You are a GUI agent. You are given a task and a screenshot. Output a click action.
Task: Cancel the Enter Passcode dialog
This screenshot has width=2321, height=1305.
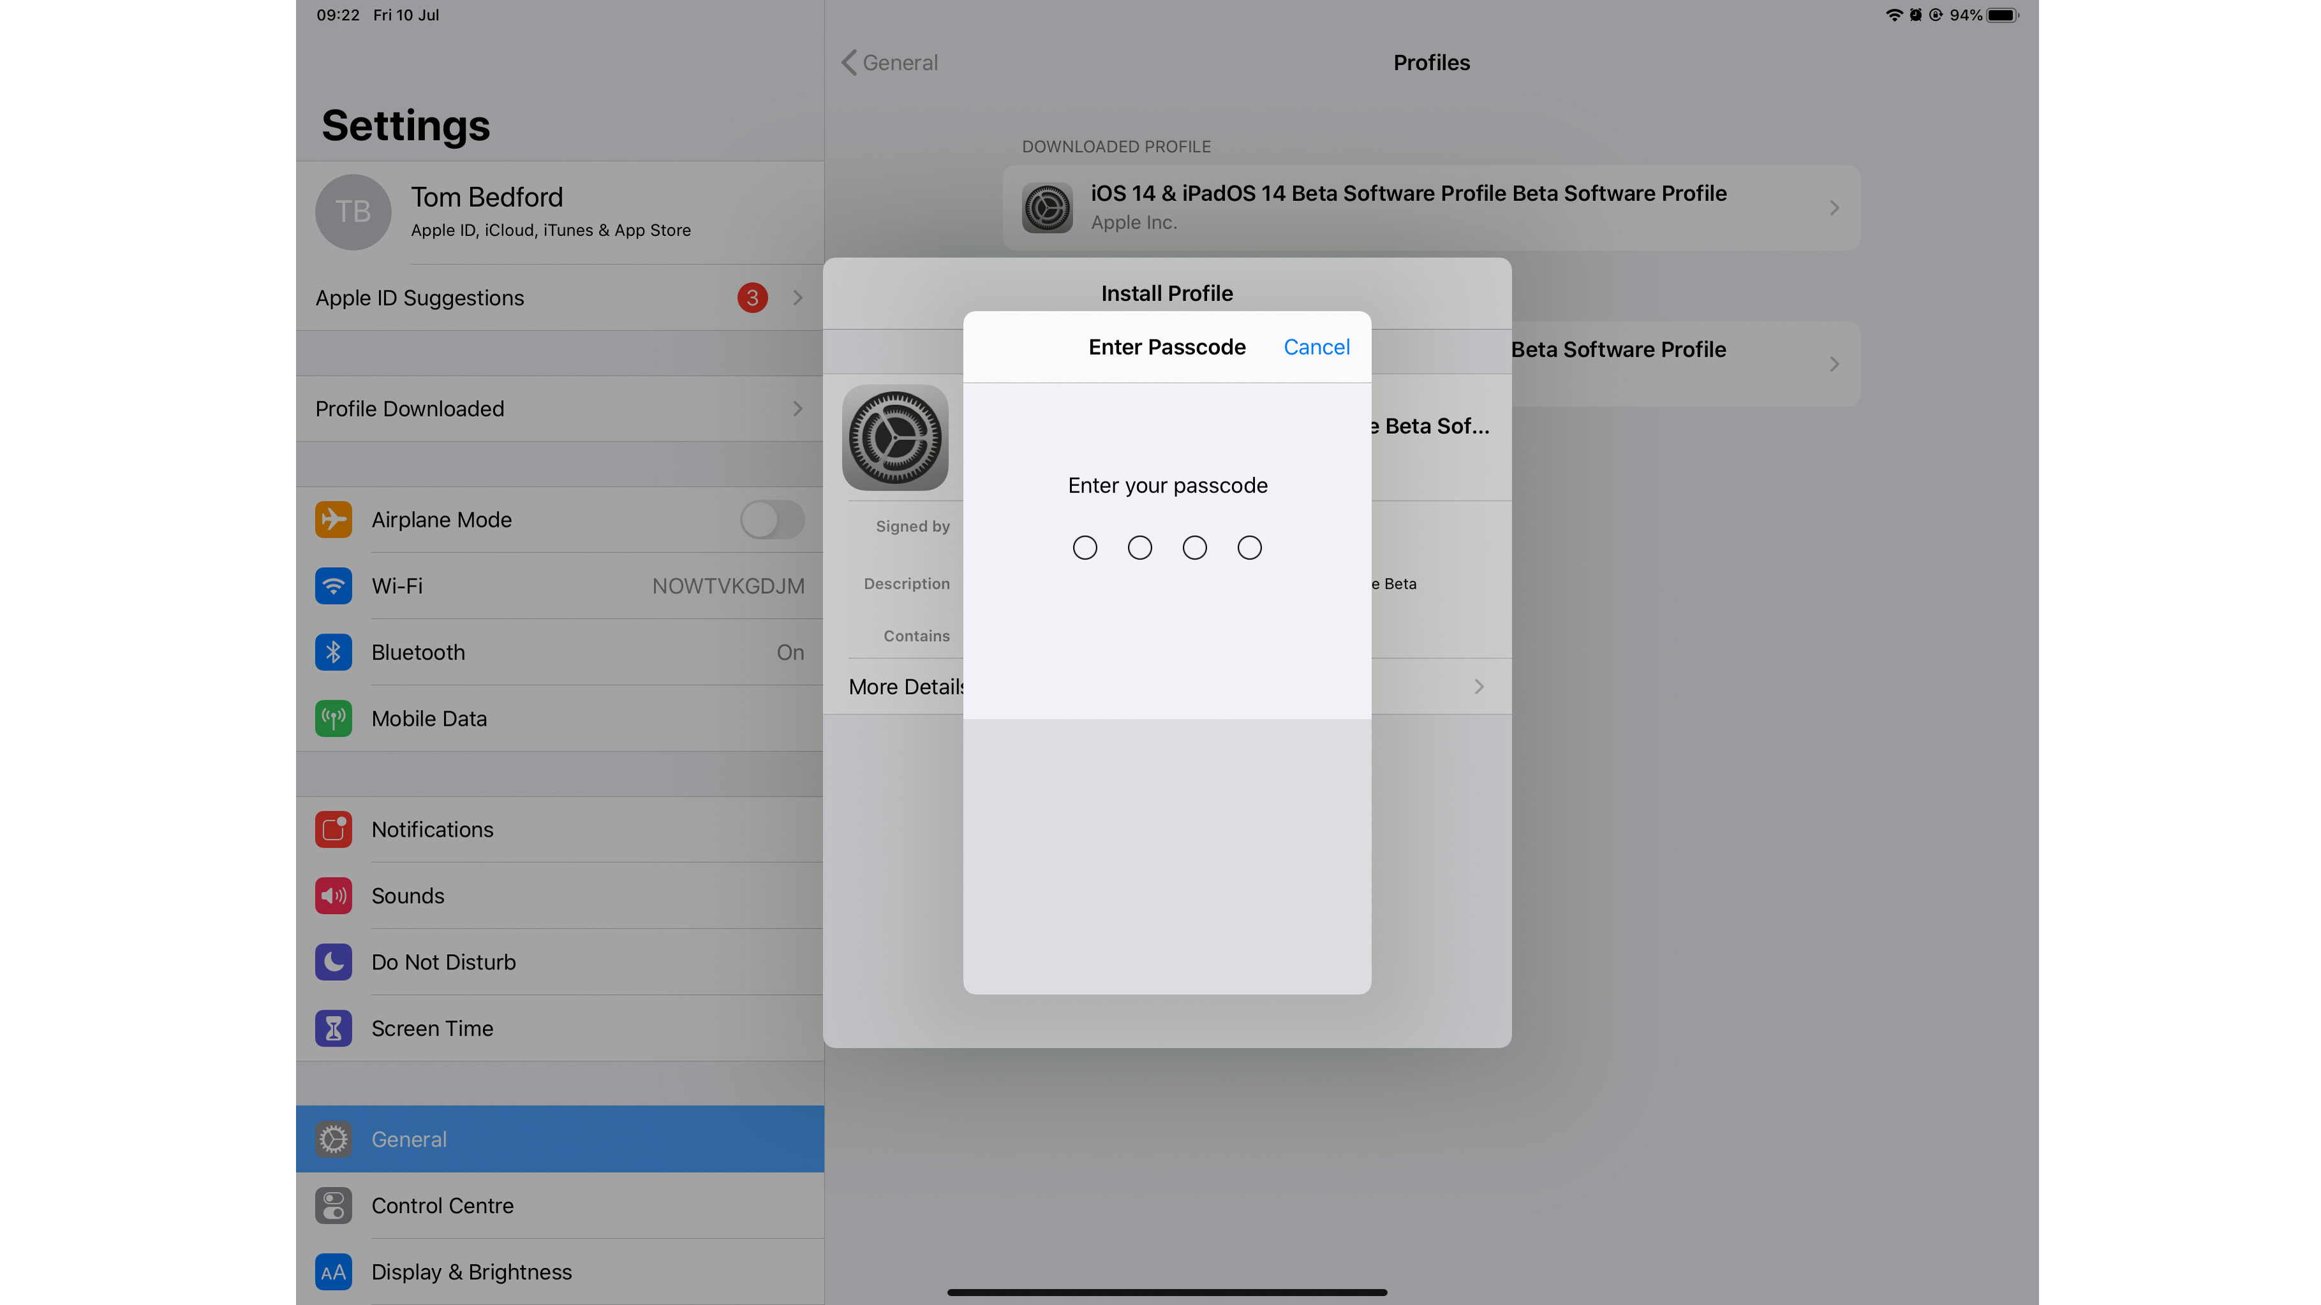tap(1316, 347)
